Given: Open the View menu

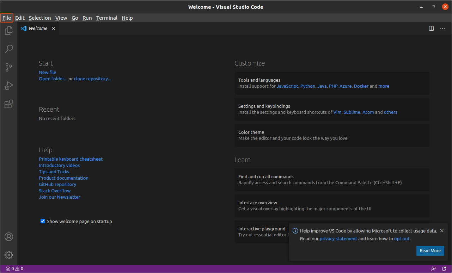Looking at the screenshot, I should point(61,18).
